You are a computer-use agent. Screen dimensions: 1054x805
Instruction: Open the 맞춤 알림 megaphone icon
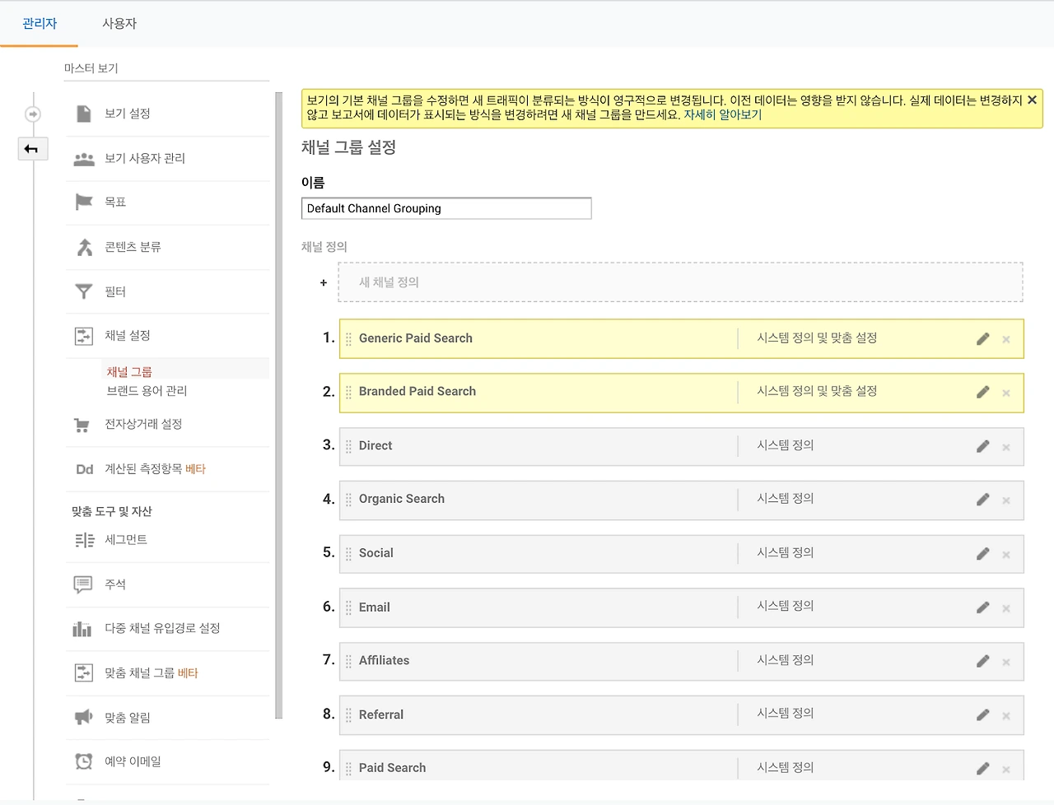(x=83, y=717)
